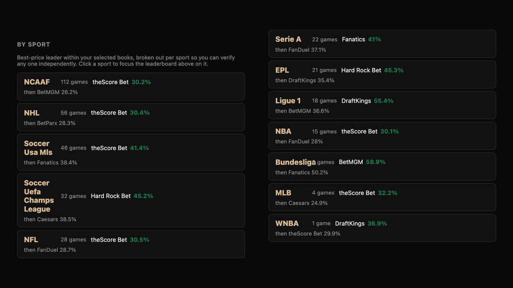513x288 pixels.
Task: Select Soccer Uefa Champs League card
Action: pyautogui.click(x=131, y=200)
